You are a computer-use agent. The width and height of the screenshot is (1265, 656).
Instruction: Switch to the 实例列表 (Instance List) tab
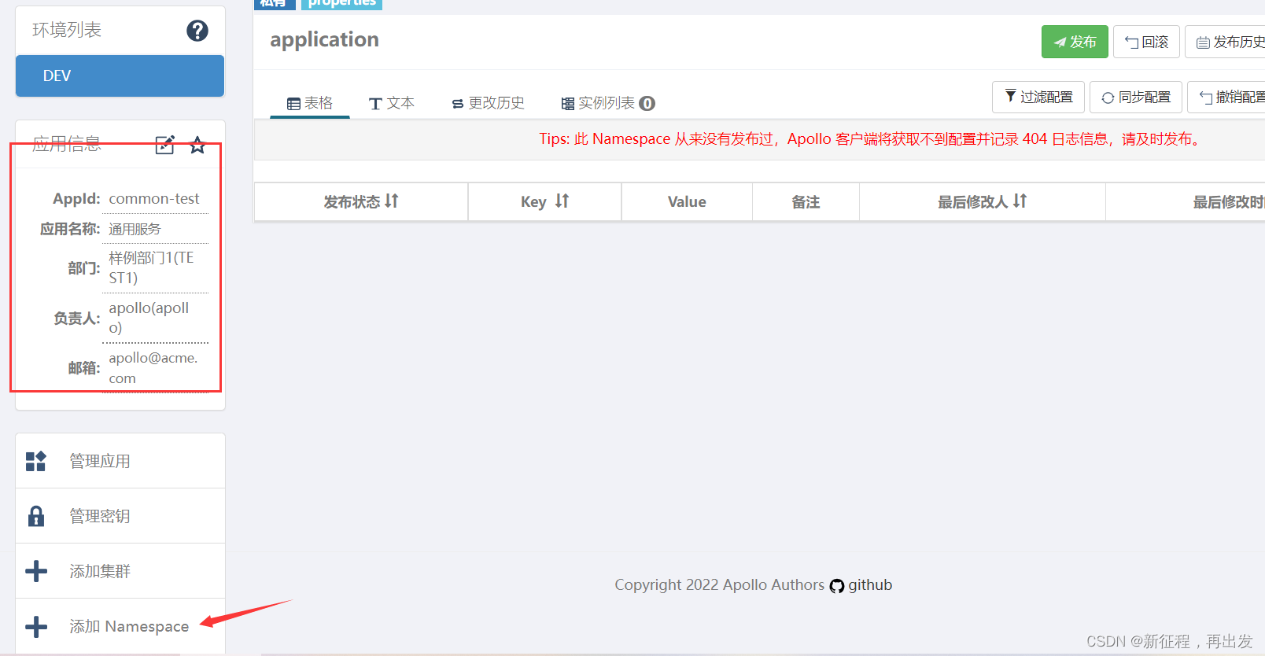[x=607, y=103]
